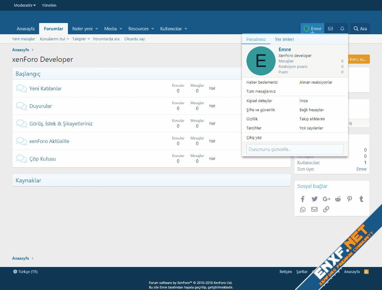Click the Reddit share icon
The width and height of the screenshot is (382, 290).
(338, 199)
